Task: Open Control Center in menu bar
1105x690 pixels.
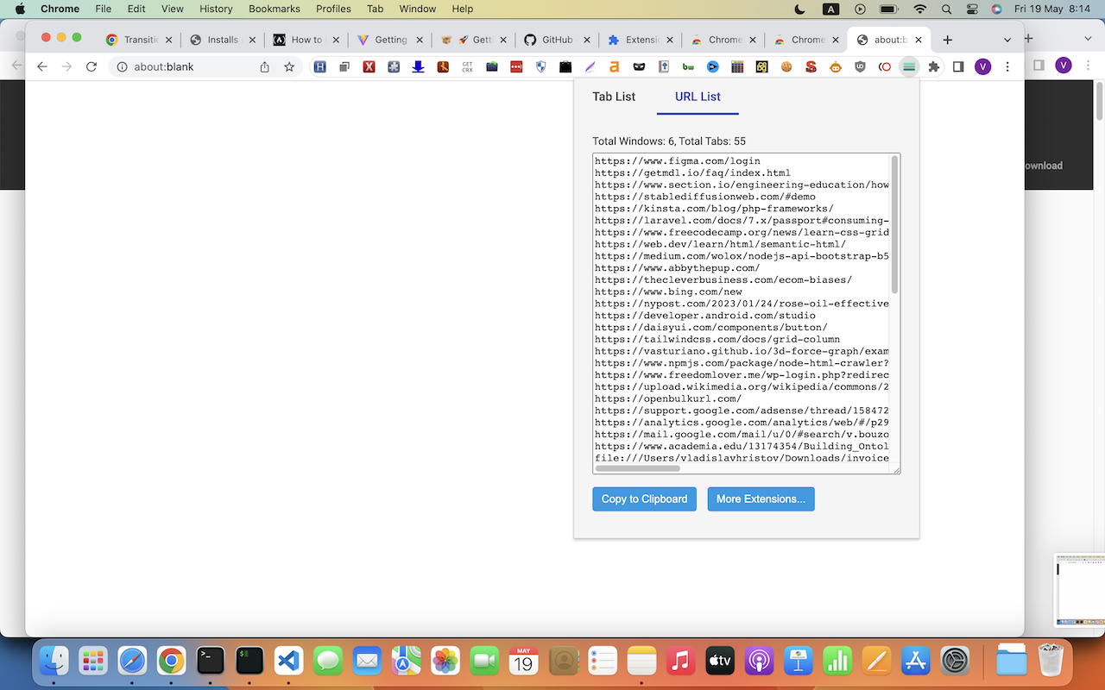Action: pos(972,9)
